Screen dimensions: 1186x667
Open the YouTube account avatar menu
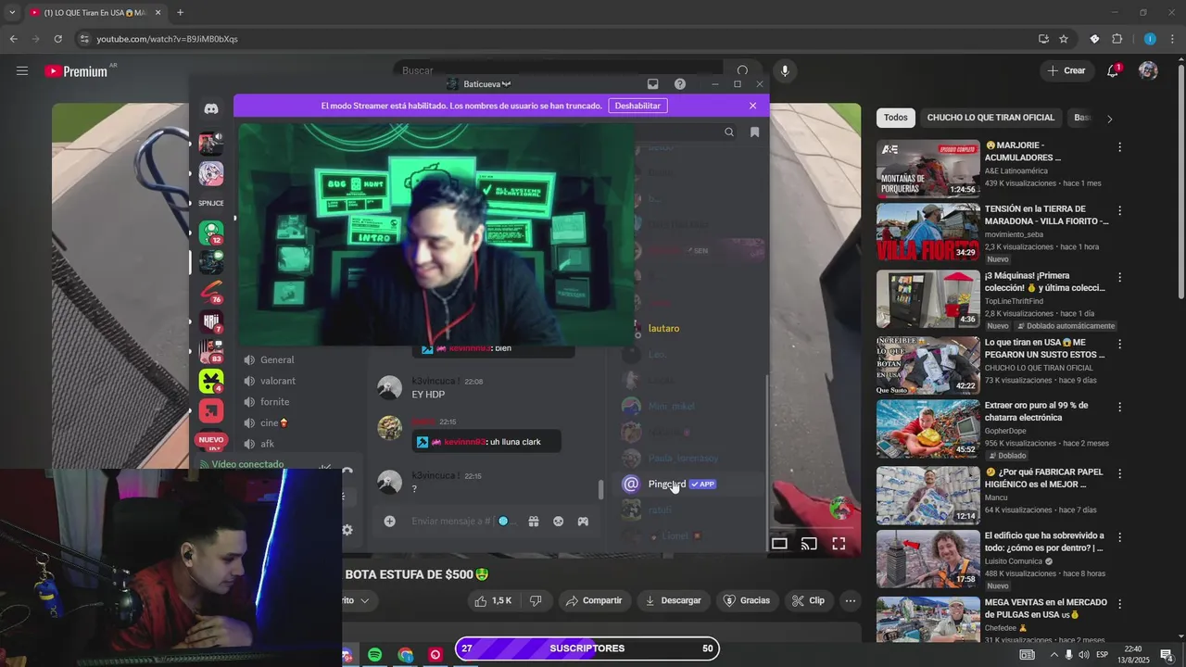pos(1148,70)
